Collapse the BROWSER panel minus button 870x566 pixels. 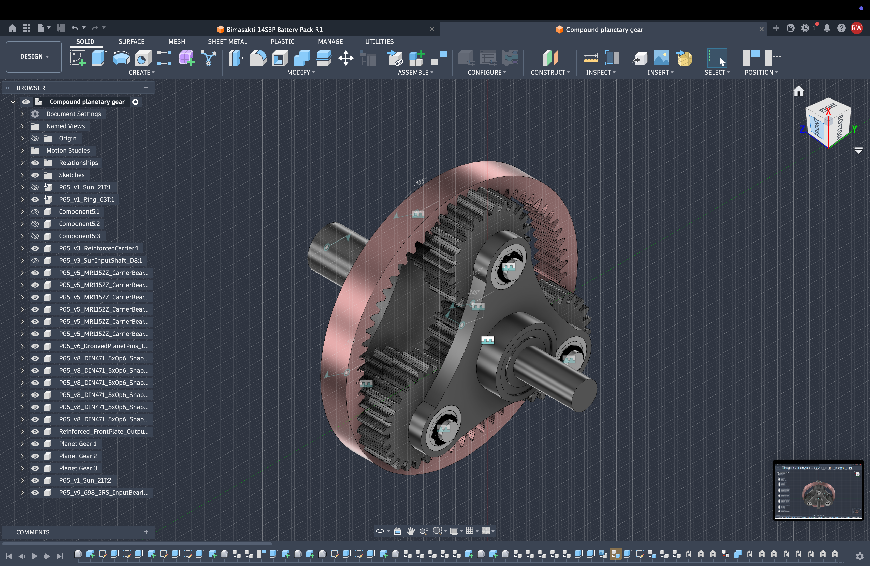146,88
